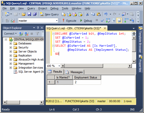Click the New Query button
Viewport: 144px width, 113px height.
(x=49, y=14)
